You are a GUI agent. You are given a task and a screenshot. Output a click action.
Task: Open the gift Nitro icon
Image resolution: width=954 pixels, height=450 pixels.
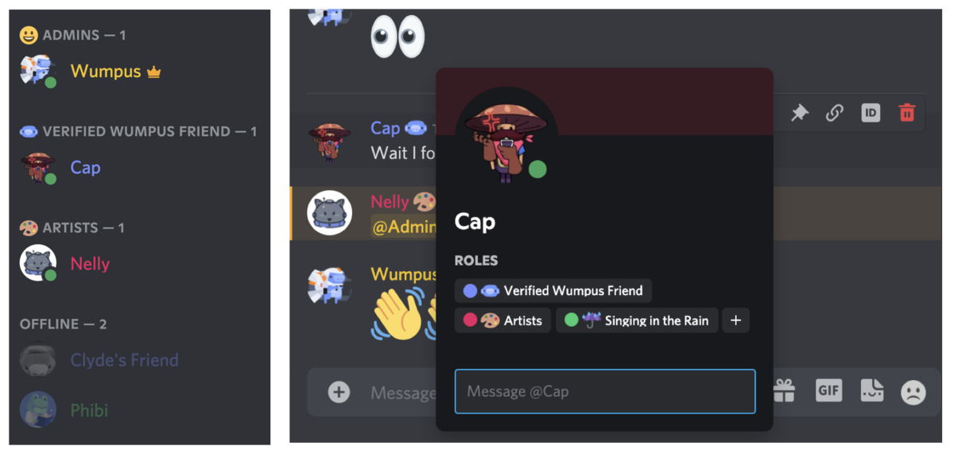(784, 390)
